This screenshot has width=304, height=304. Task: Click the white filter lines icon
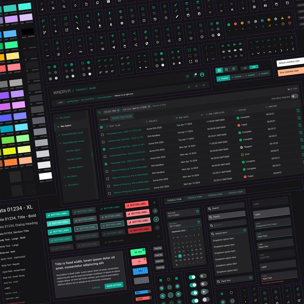coord(92,50)
